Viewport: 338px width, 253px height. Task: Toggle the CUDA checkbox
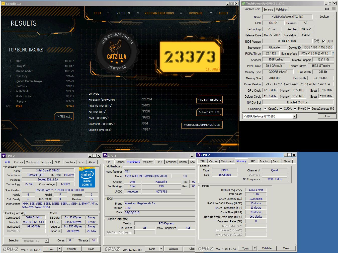pyautogui.click(x=281, y=109)
